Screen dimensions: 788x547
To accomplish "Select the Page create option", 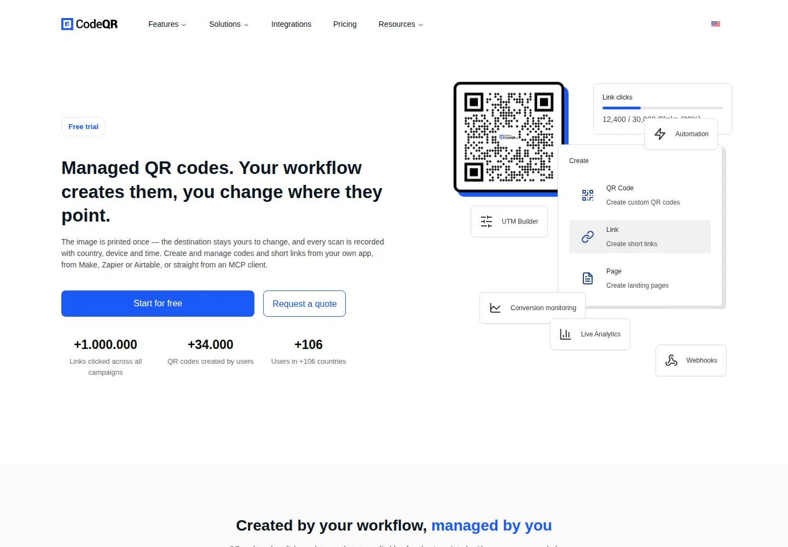I will tap(640, 278).
